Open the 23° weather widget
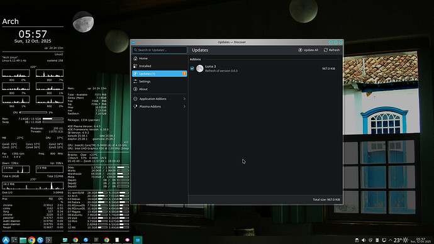 click(401, 240)
